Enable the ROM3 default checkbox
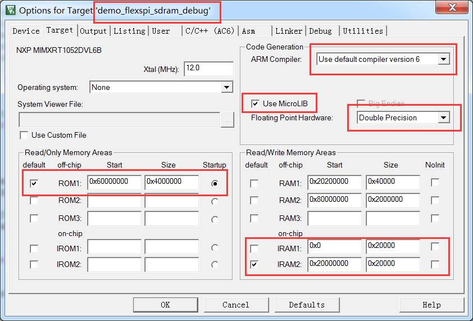 (34, 218)
